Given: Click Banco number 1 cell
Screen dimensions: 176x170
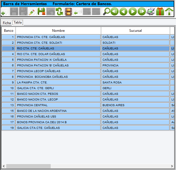Looking at the screenshot, I should tap(9, 37).
